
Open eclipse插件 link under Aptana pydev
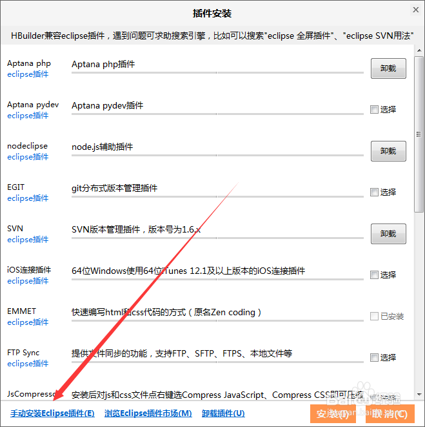coord(28,116)
